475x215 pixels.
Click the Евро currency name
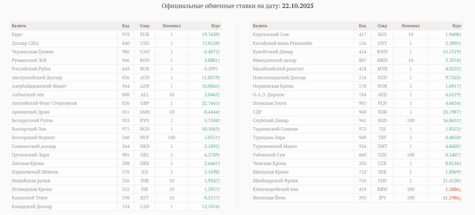[x=17, y=34]
